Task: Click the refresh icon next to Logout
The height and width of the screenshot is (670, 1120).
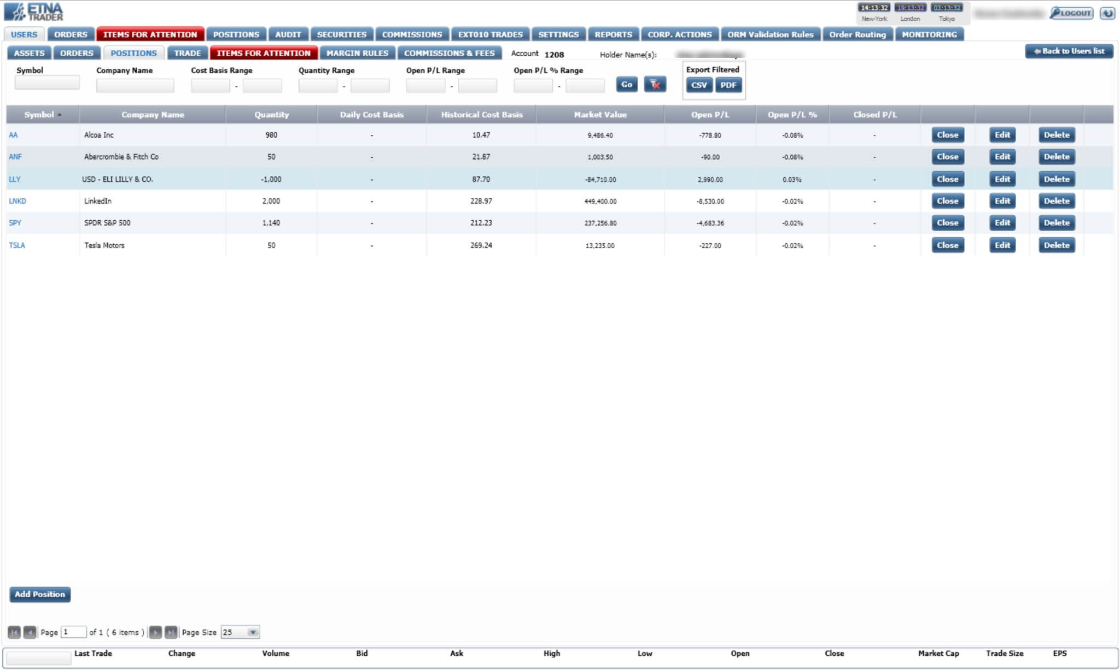Action: 1107,13
